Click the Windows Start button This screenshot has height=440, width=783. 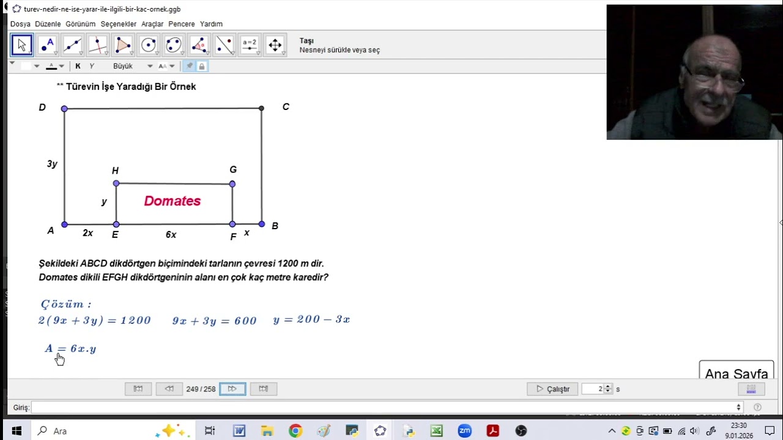[17, 431]
